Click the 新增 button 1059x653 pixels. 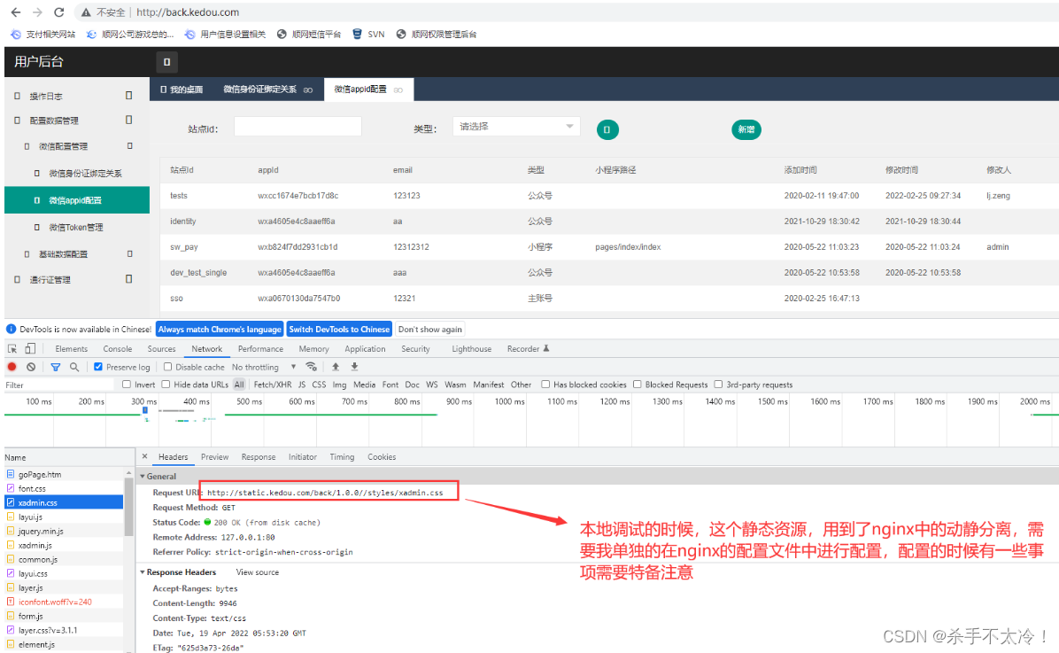tap(746, 129)
